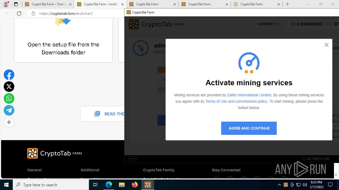
Task: Click the Earnings info question icon
Action: click(278, 24)
